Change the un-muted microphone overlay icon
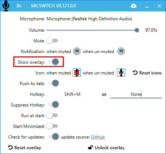166x154 pixels. 121,73
